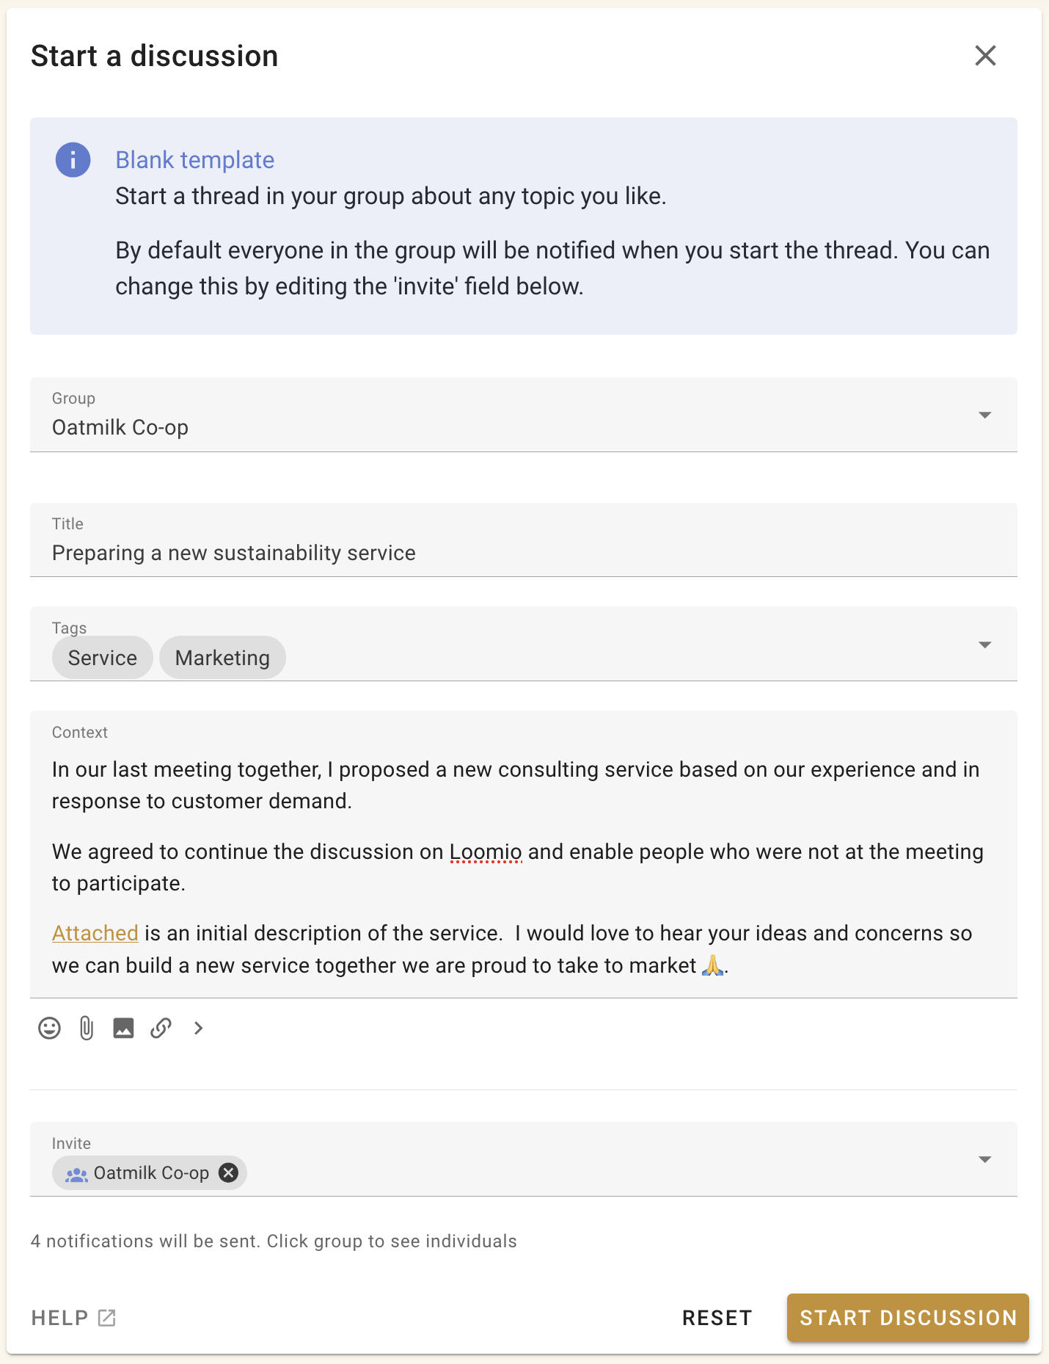
Task: Open help via the external link icon
Action: click(x=106, y=1317)
